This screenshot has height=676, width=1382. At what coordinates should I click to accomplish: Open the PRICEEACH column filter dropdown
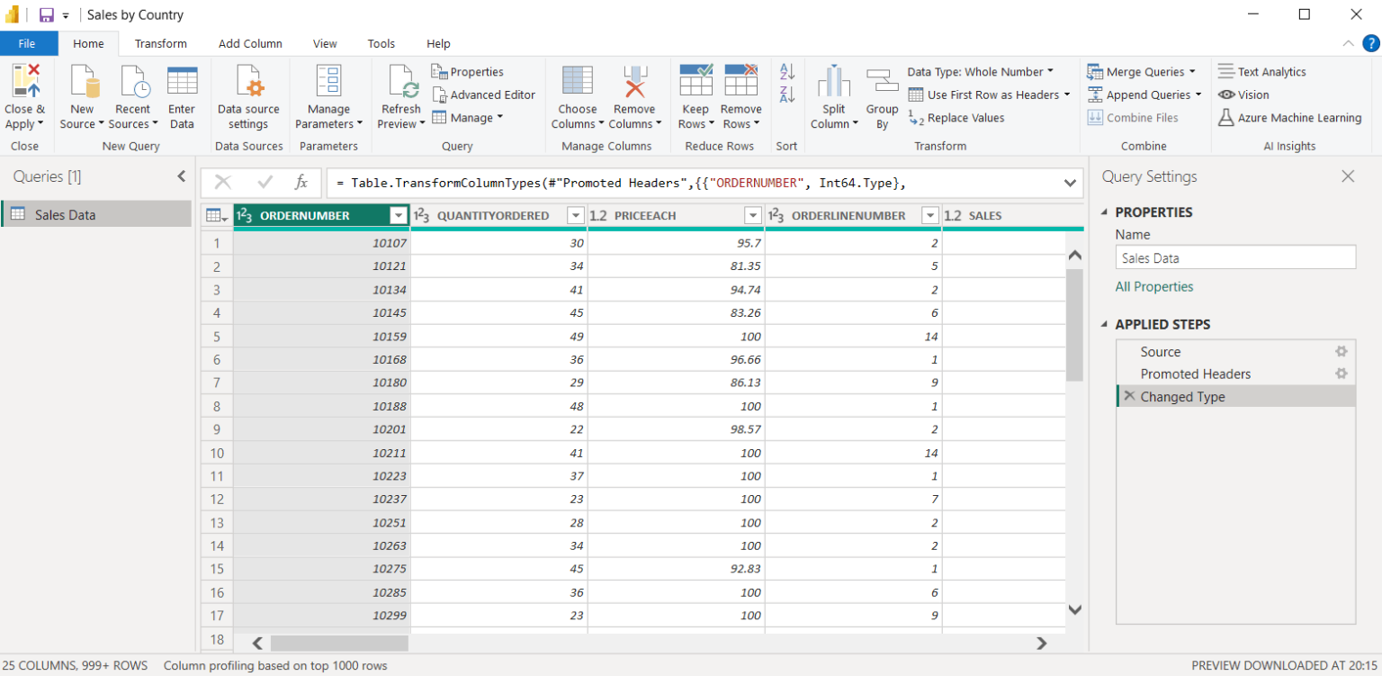tap(752, 215)
